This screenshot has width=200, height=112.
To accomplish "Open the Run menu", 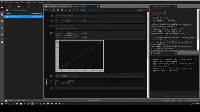I will point(22,2).
